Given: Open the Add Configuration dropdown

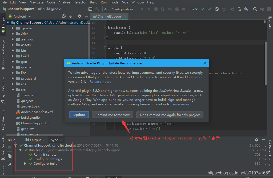Looking at the screenshot, I should [119, 9].
